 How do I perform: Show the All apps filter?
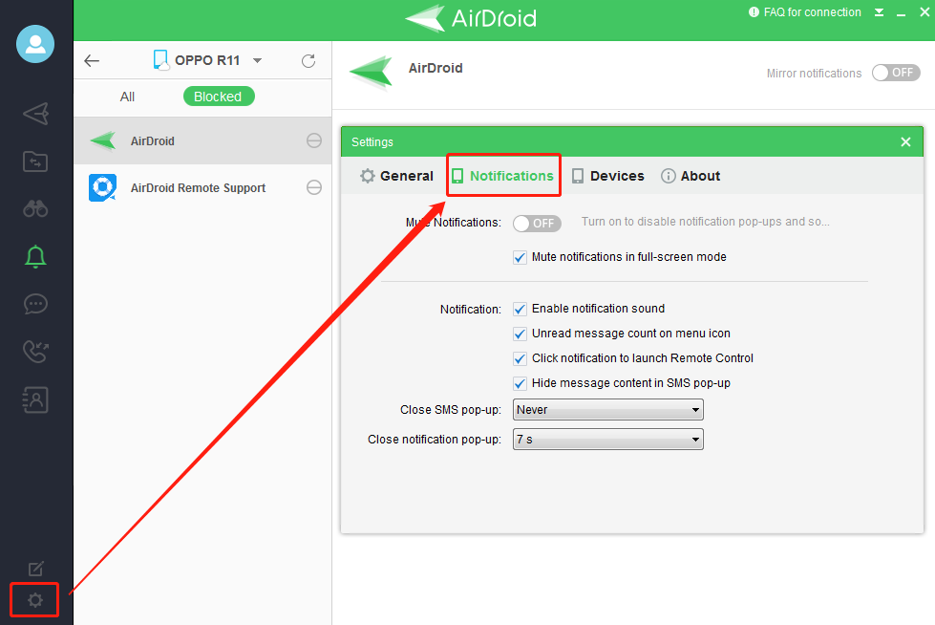click(x=127, y=97)
